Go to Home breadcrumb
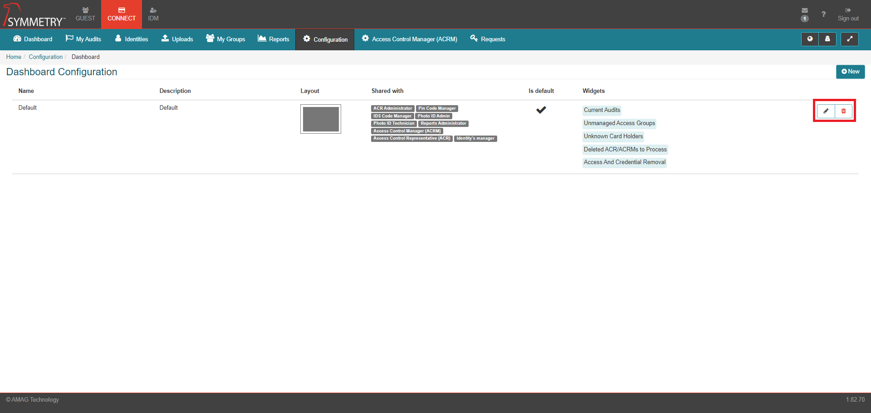 pyautogui.click(x=14, y=57)
